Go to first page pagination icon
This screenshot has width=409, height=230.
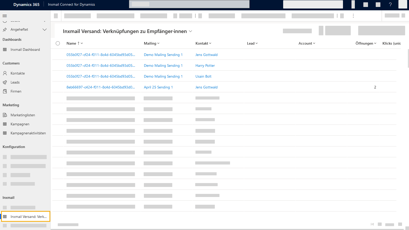pyautogui.click(x=372, y=224)
